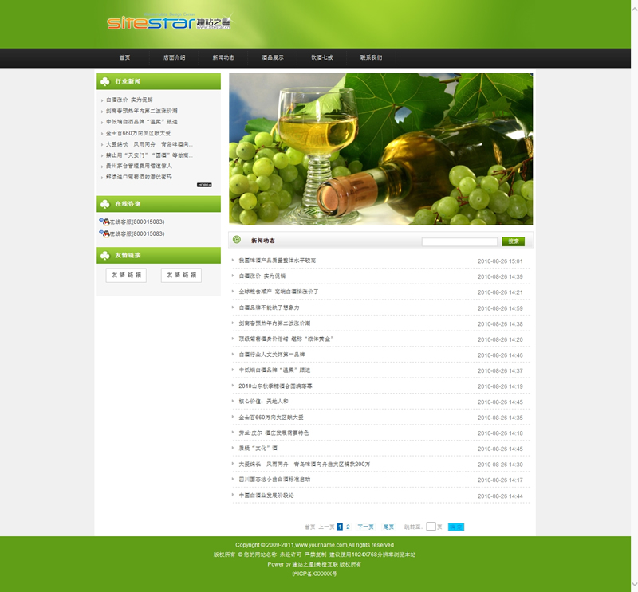This screenshot has width=638, height=592.
Task: Open the article 我国啤酒产品质量整体水平较高
Action: (277, 261)
